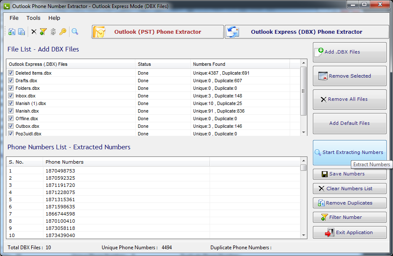393x256 pixels.
Task: Click the Status column header
Action: click(x=163, y=64)
